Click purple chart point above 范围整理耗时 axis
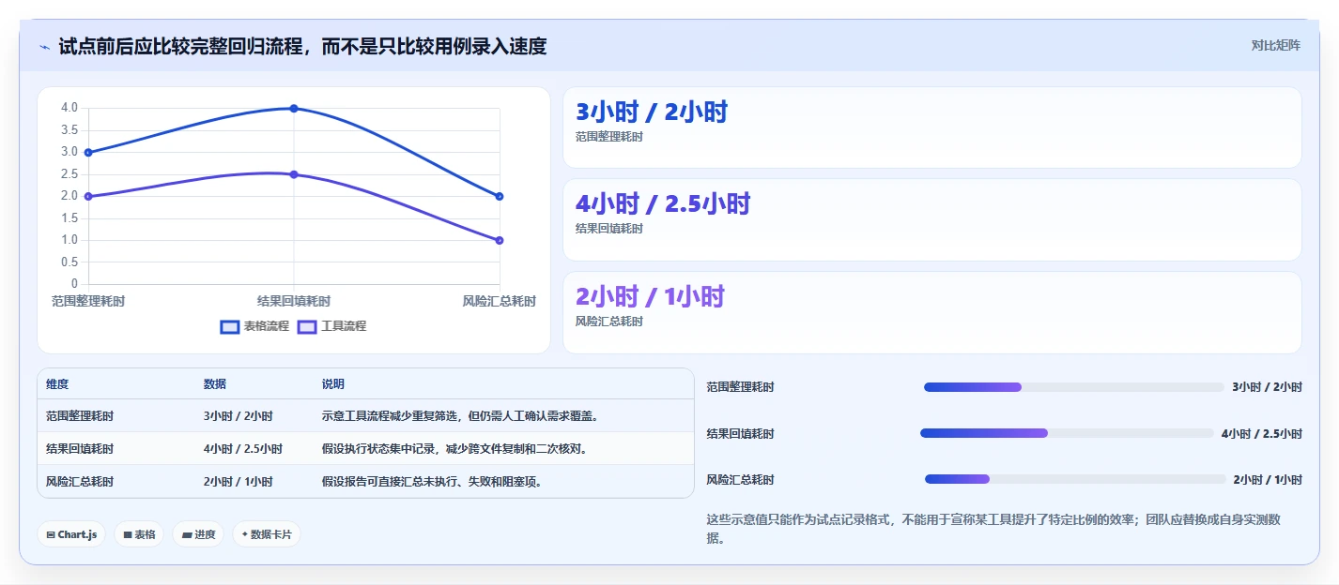 (x=88, y=196)
